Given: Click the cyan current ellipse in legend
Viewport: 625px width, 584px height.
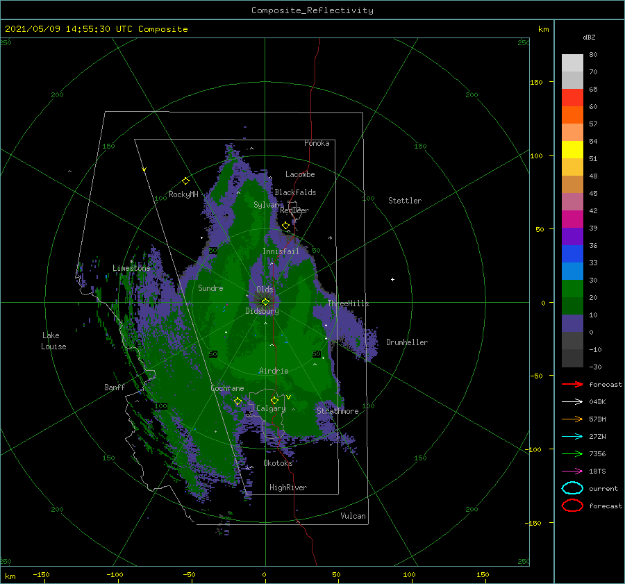Looking at the screenshot, I should pos(572,488).
